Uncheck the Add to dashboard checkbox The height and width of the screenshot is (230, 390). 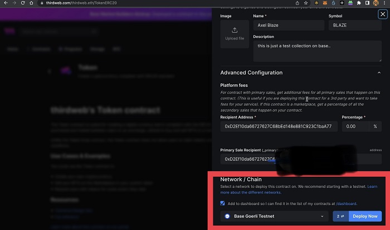(223, 203)
